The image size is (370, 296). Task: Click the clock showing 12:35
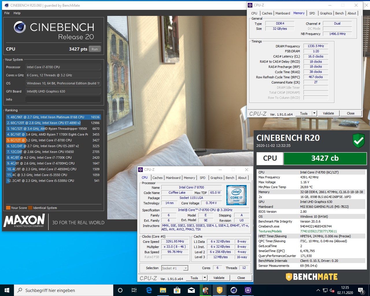coord(345,288)
